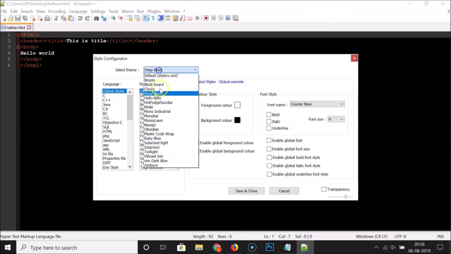Click the Start Recording macro icon
The image size is (451, 254).
pos(206,18)
